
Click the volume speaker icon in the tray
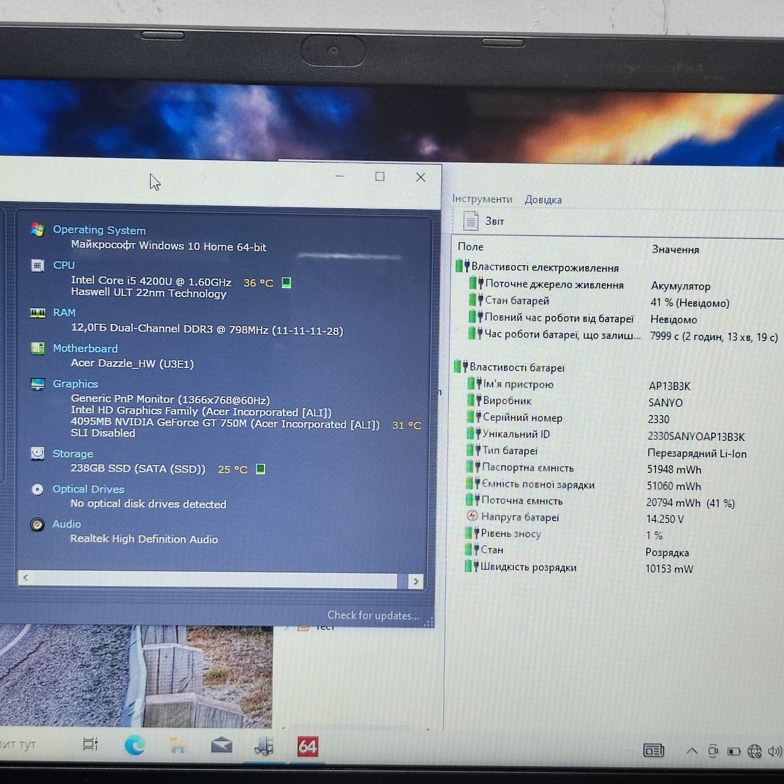[x=775, y=751]
